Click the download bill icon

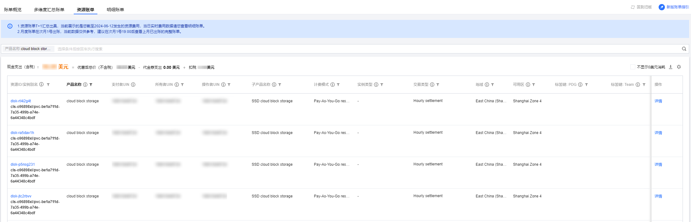tap(670, 67)
